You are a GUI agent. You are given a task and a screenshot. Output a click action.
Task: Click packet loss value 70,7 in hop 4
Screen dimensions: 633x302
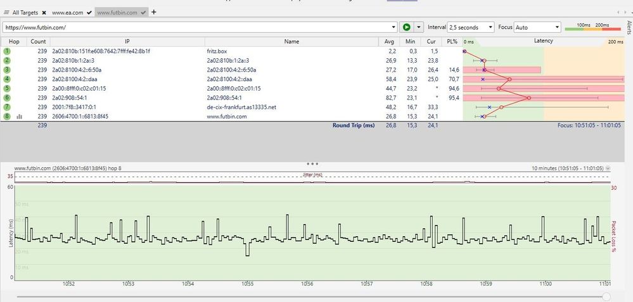point(454,79)
